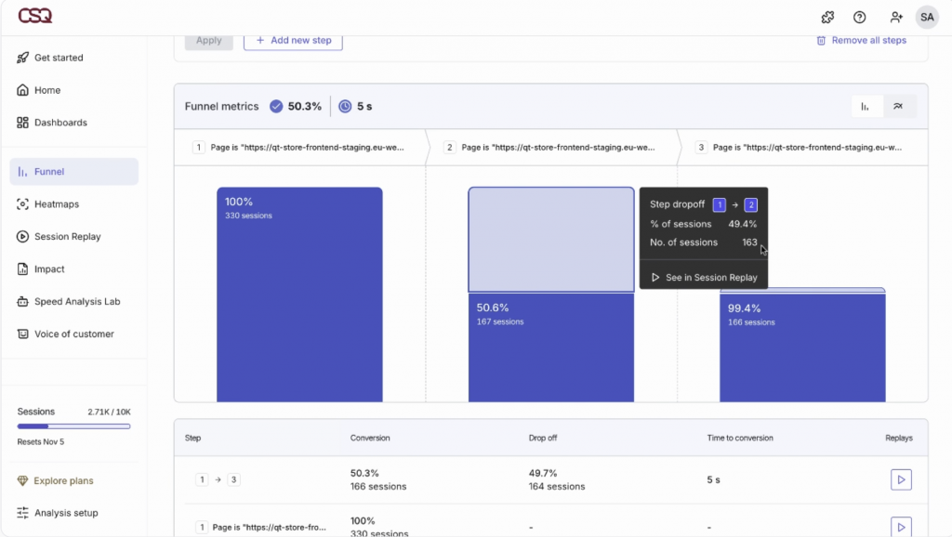Play replays for step 1 to 3 row
Screen dimensions: 952x537
tap(900, 479)
